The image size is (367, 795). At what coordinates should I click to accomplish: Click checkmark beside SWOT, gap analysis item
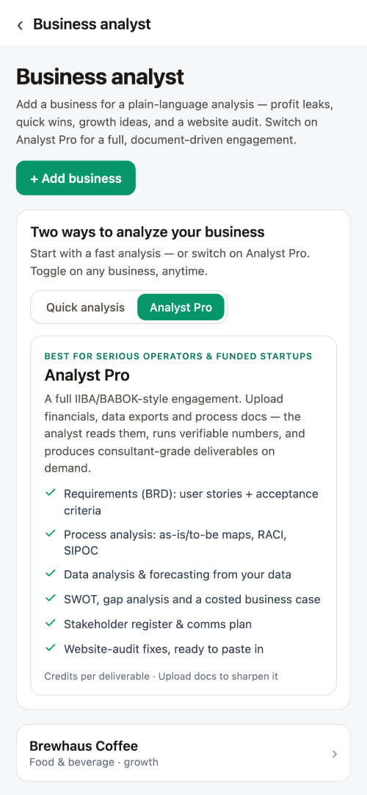[50, 598]
